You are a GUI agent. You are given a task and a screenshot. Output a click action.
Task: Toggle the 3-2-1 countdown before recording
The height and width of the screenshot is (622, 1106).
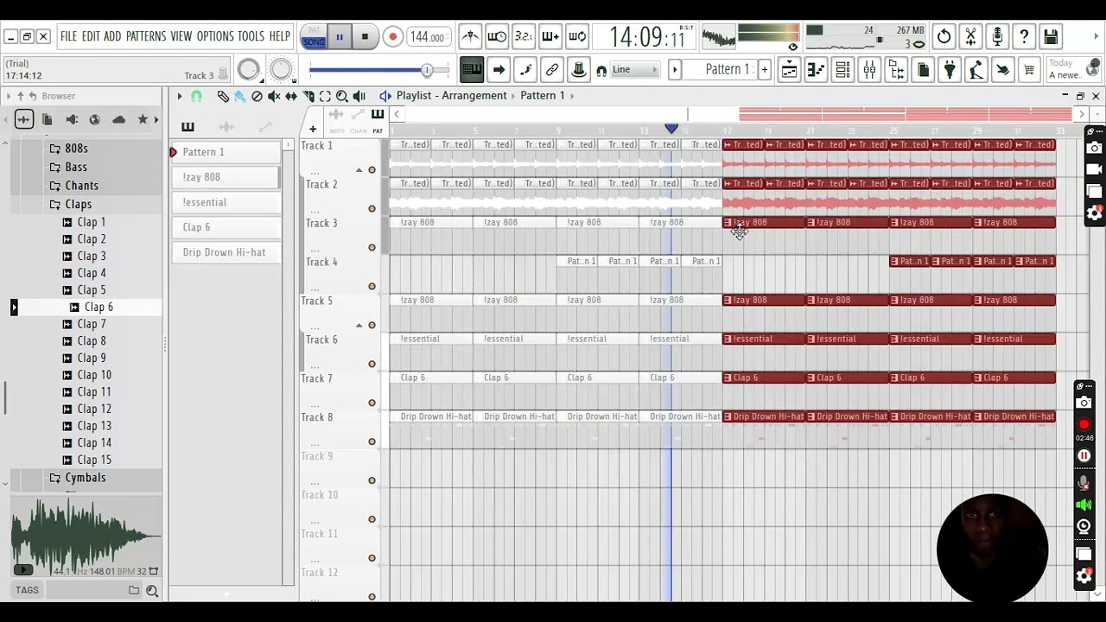(524, 37)
